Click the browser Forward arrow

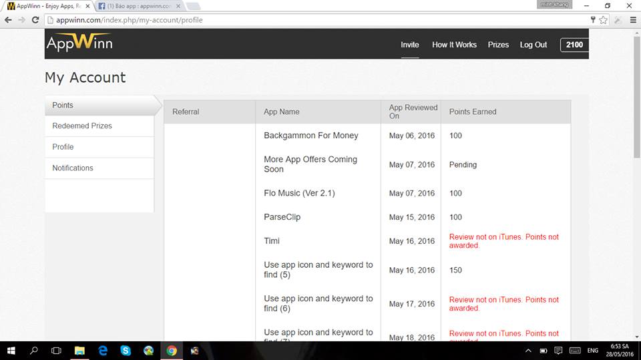pos(21,19)
